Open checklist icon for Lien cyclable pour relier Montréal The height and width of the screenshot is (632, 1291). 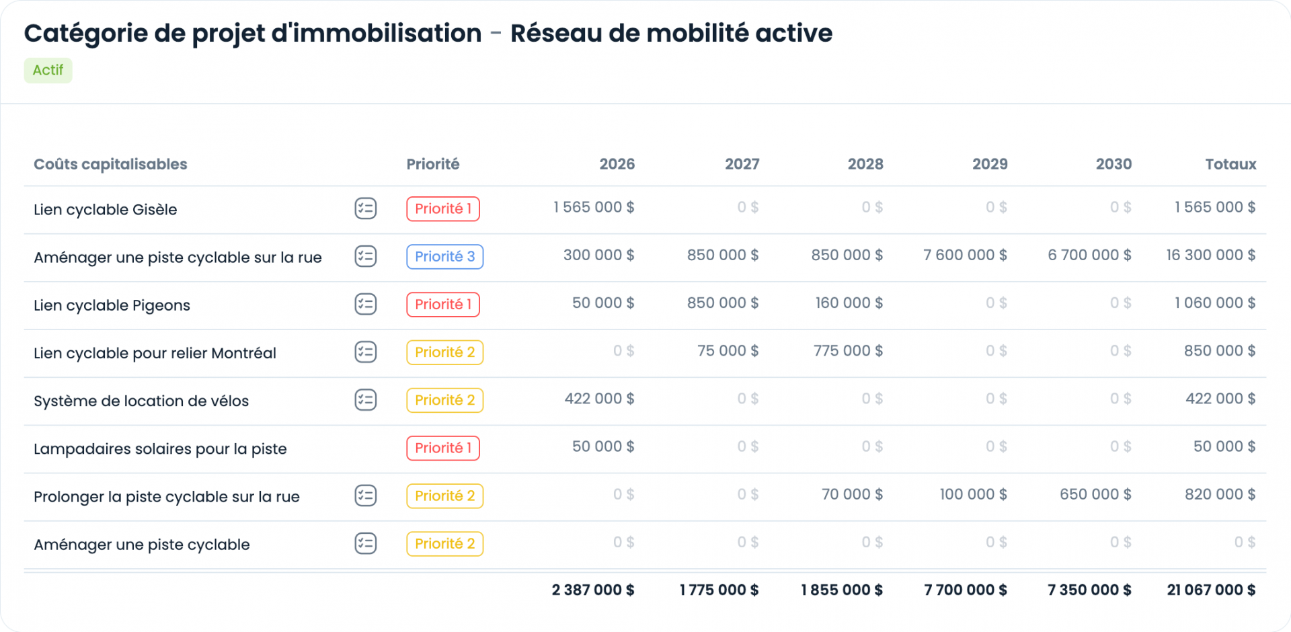pyautogui.click(x=366, y=352)
